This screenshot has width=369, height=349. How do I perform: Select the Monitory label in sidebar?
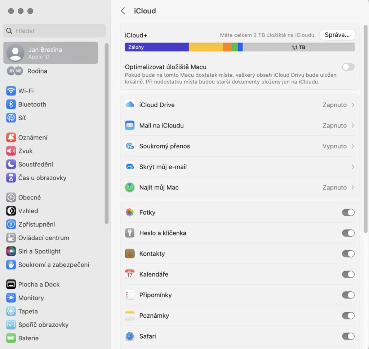tap(31, 298)
